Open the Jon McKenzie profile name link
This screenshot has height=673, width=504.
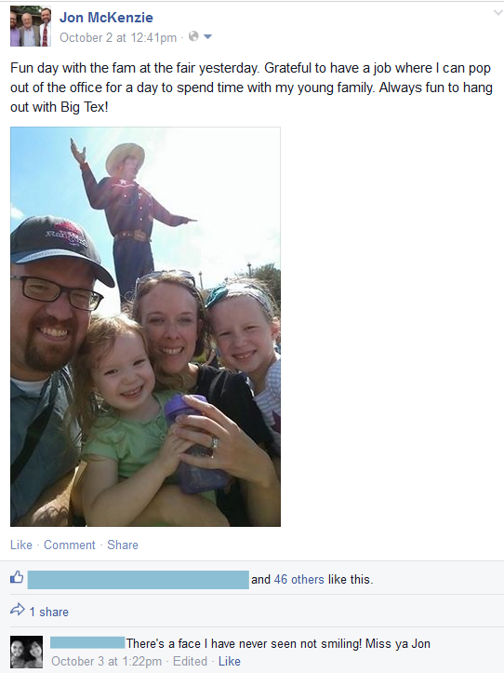click(x=106, y=18)
